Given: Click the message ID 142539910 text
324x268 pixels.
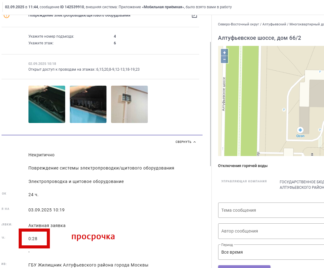Looking at the screenshot, I should click(72, 7).
